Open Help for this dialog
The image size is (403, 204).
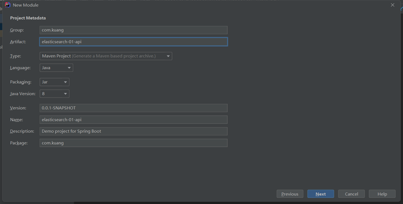tap(382, 194)
